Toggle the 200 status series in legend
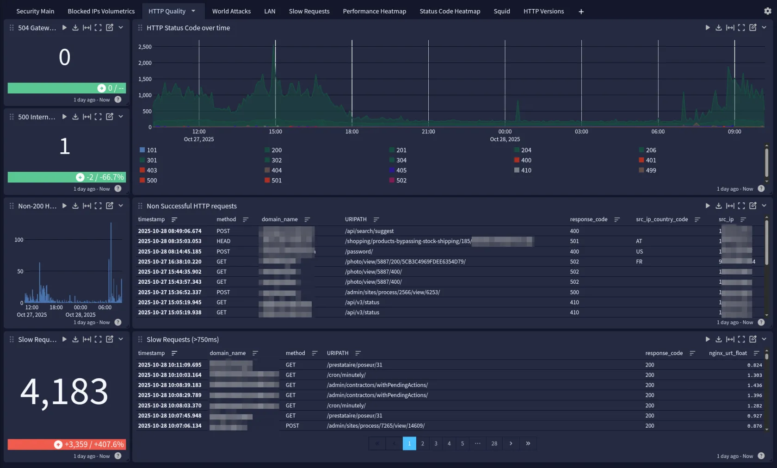This screenshot has height=468, width=777. pos(276,150)
